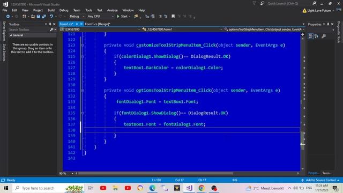This screenshot has width=343, height=193.
Task: Open the Edit menu
Action: 14,10
